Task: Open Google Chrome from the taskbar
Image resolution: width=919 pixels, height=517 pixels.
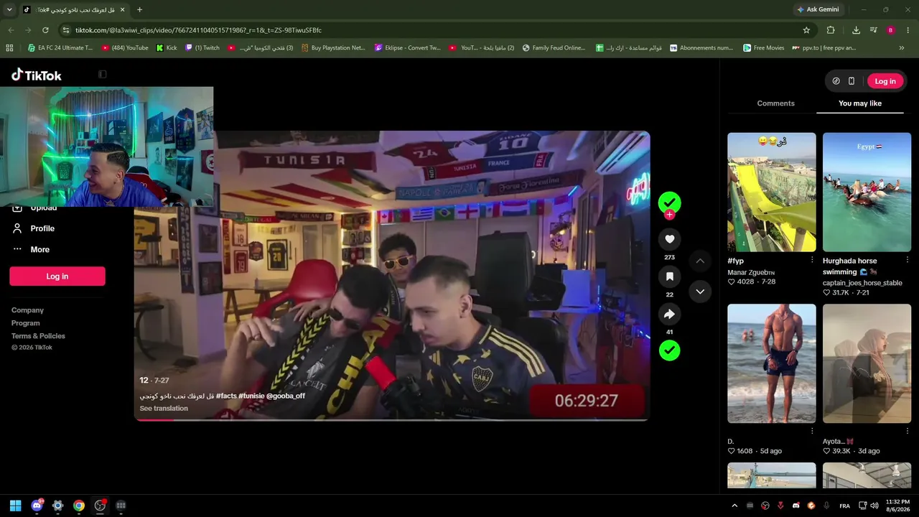Action: tap(79, 506)
